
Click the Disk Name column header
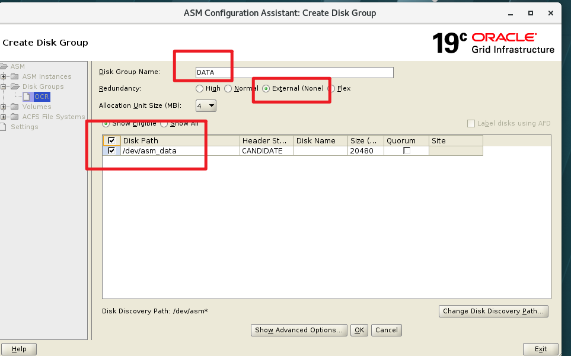320,141
